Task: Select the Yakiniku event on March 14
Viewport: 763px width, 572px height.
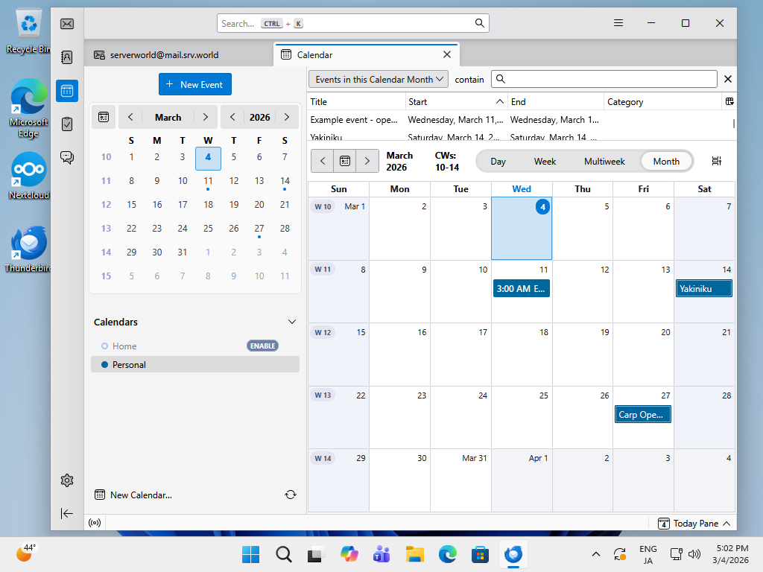Action: click(x=703, y=288)
